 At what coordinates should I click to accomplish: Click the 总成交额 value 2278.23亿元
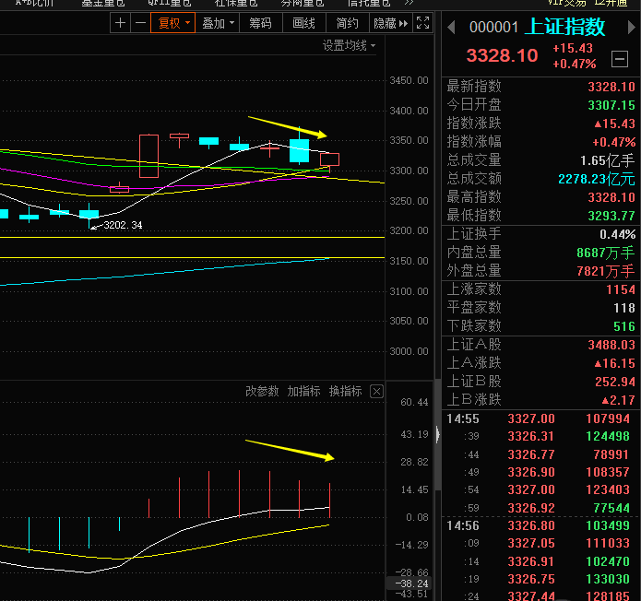597,179
